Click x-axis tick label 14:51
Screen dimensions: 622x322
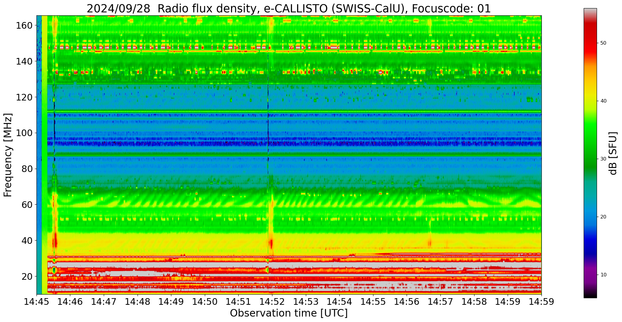239,301
